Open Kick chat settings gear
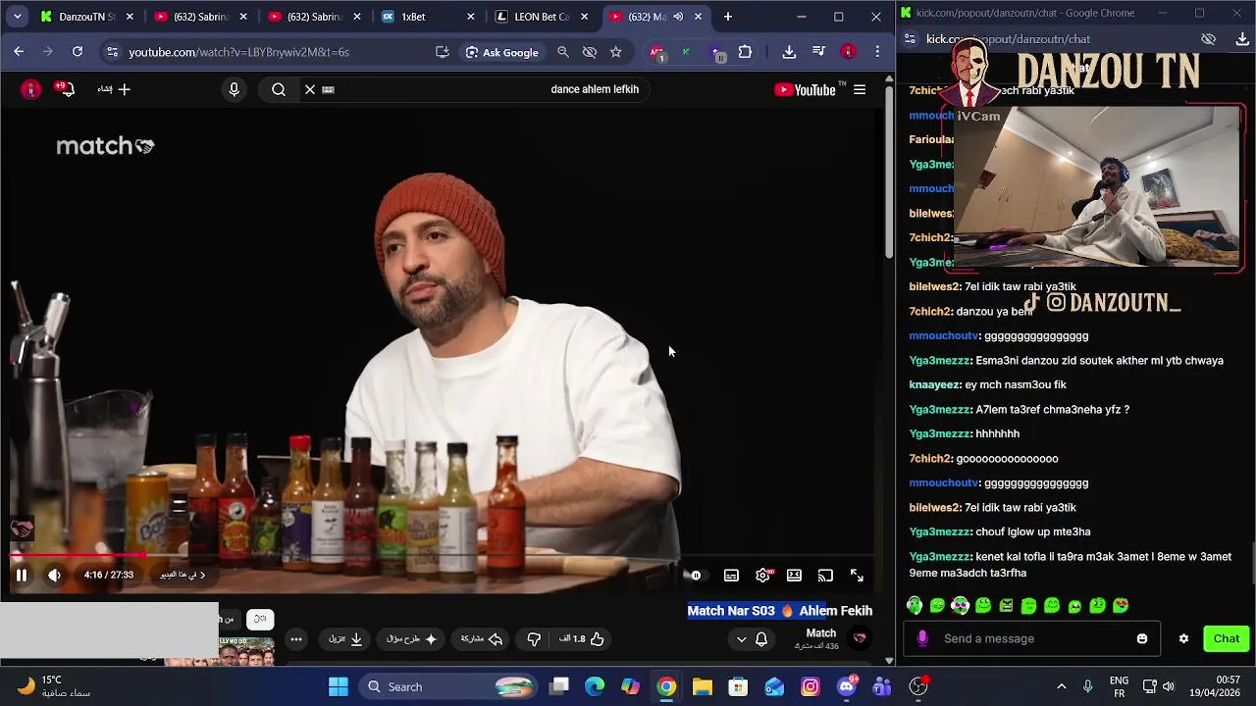Screen dimensions: 1256x706 tap(1183, 638)
